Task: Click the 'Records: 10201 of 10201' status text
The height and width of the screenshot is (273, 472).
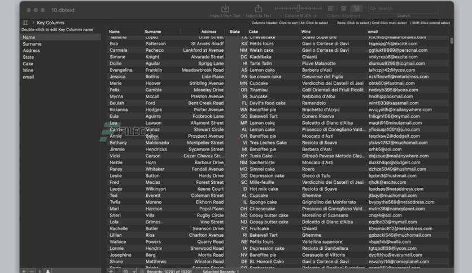Action: pyautogui.click(x=169, y=271)
